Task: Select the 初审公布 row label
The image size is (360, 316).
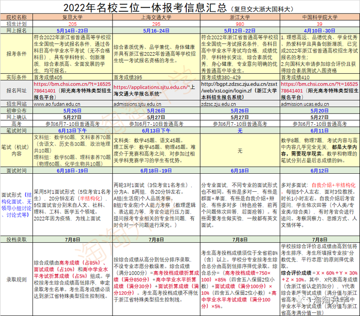Action: [x=16, y=110]
